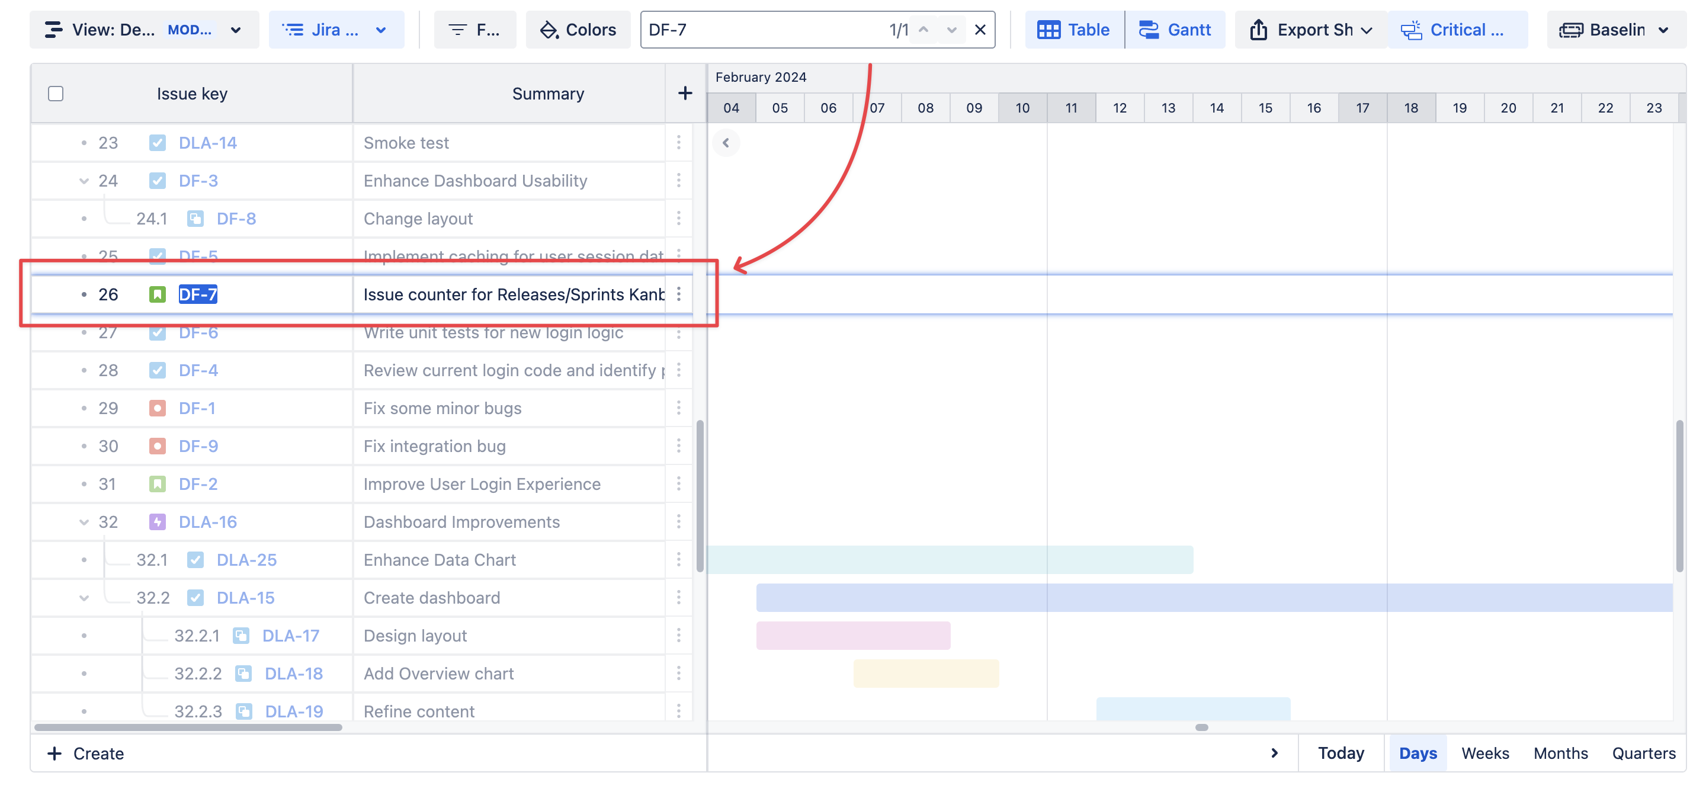Collapse the DF-3 row expander
The width and height of the screenshot is (1706, 795).
pyautogui.click(x=84, y=181)
